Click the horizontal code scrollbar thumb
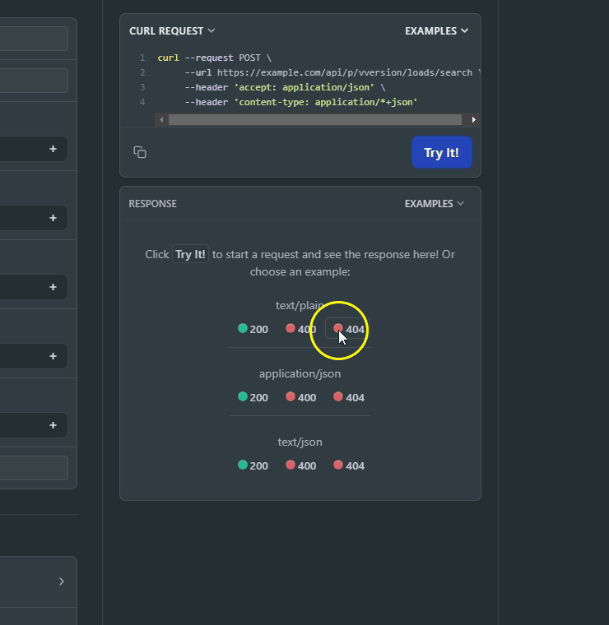 pyautogui.click(x=315, y=119)
